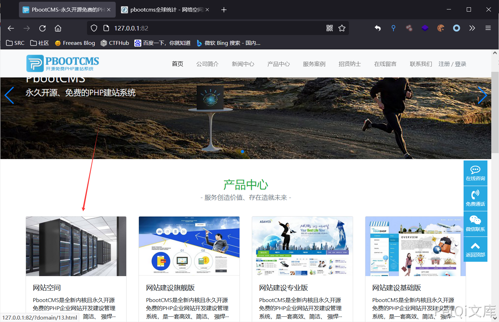Open the 网站空间 server room thumbnail
Viewport: 499px width, 322px height.
tap(76, 246)
